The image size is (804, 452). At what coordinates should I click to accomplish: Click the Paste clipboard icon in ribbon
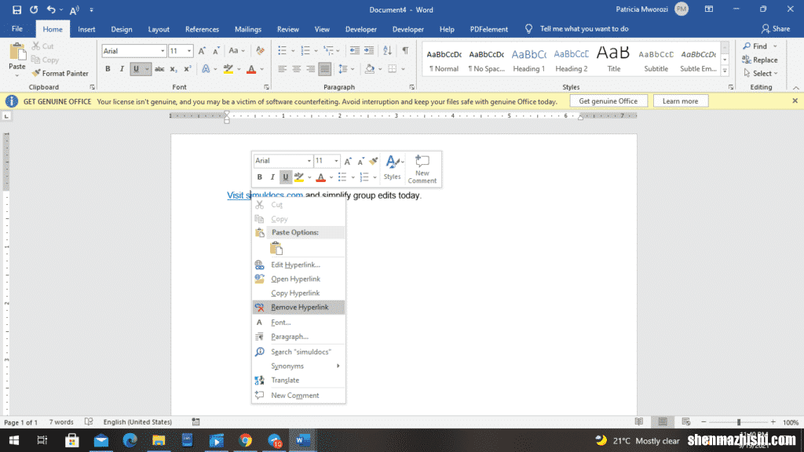point(17,53)
